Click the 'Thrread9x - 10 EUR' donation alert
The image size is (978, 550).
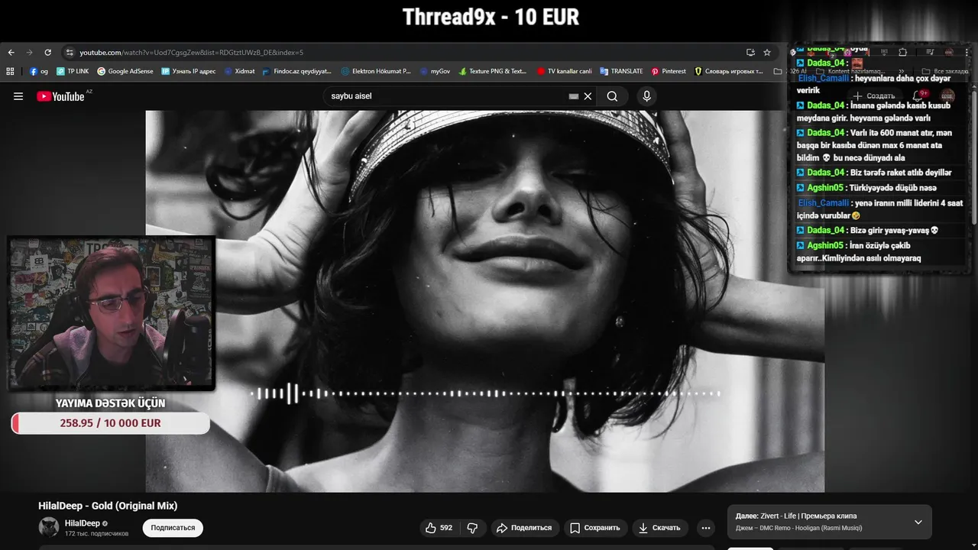tap(491, 17)
